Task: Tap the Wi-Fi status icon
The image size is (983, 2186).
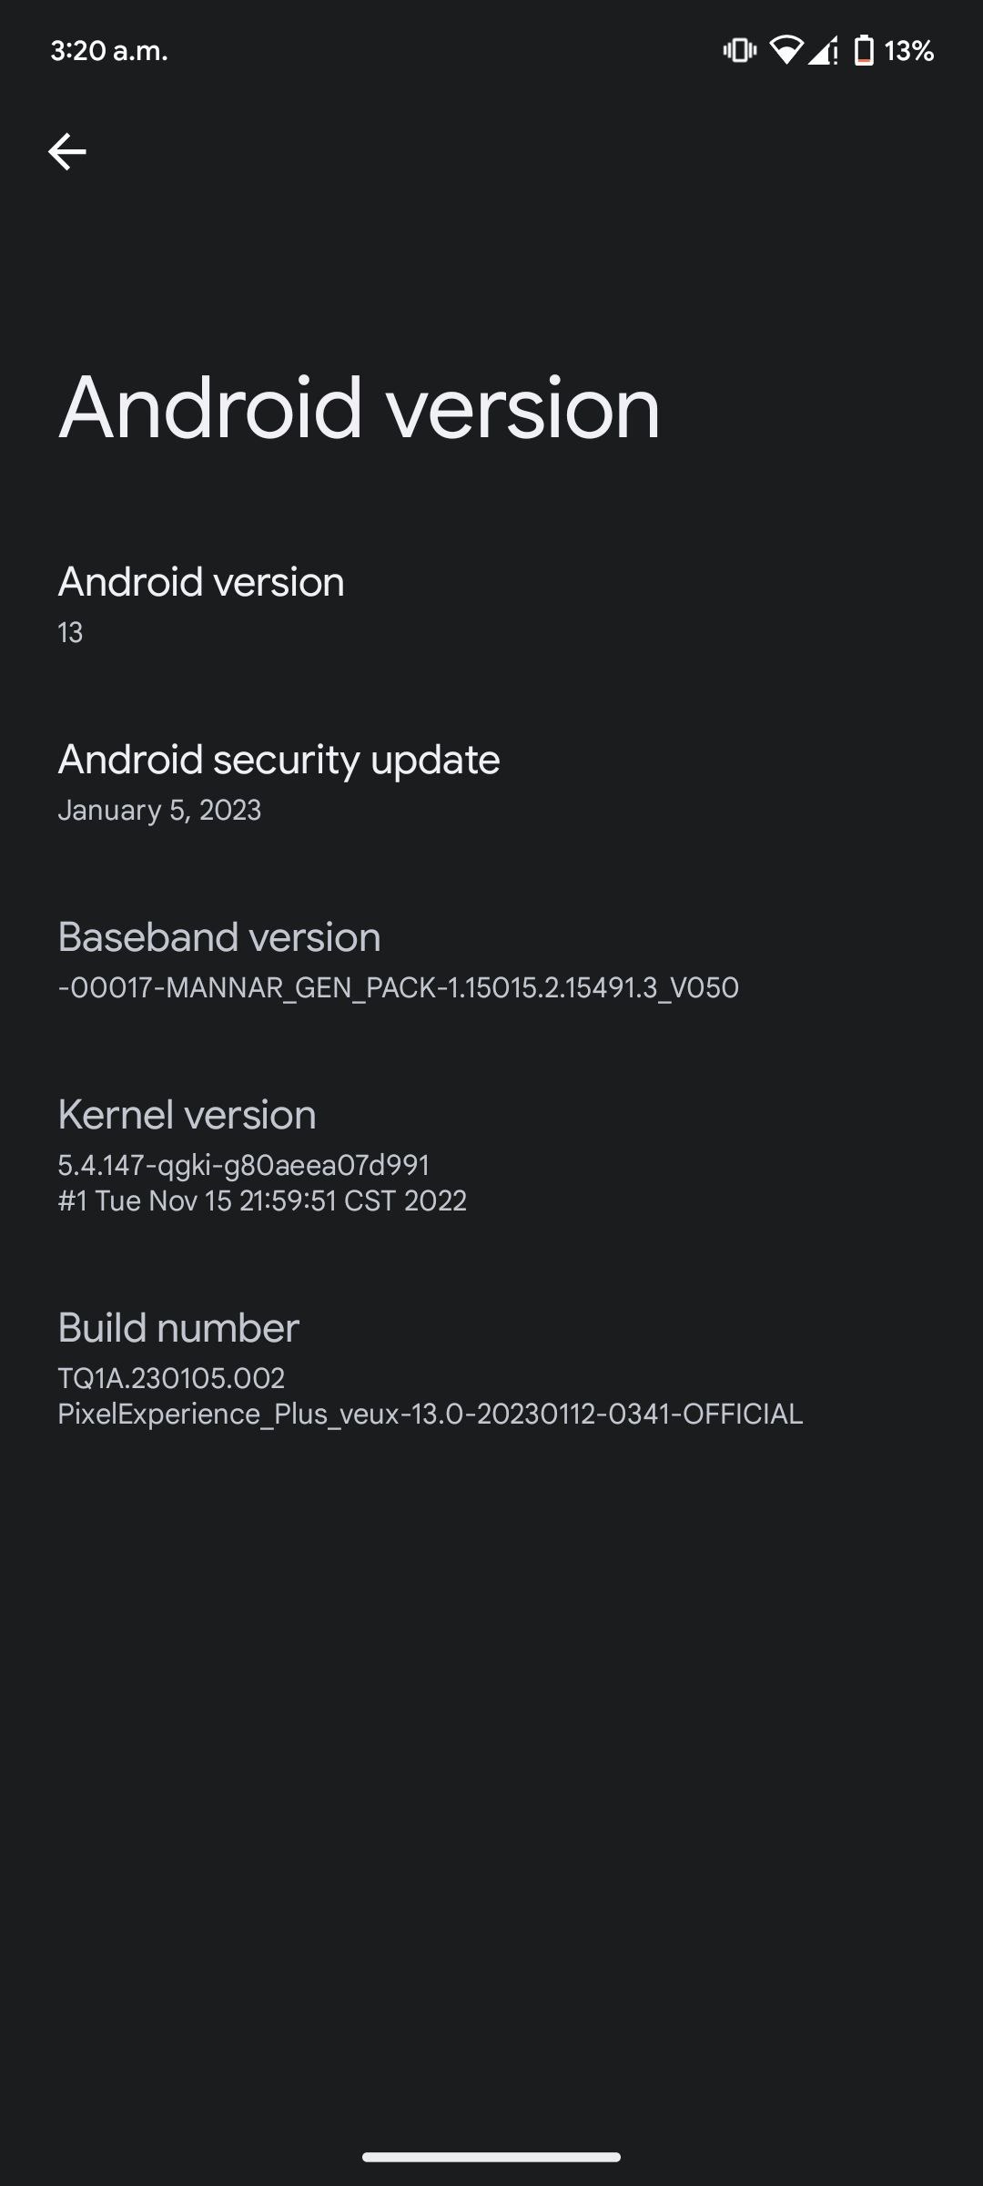Action: coord(785,51)
